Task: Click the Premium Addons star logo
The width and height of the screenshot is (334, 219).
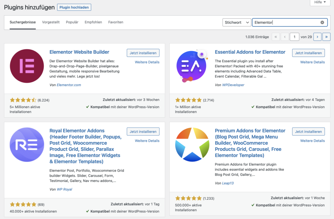Action: 192,145
